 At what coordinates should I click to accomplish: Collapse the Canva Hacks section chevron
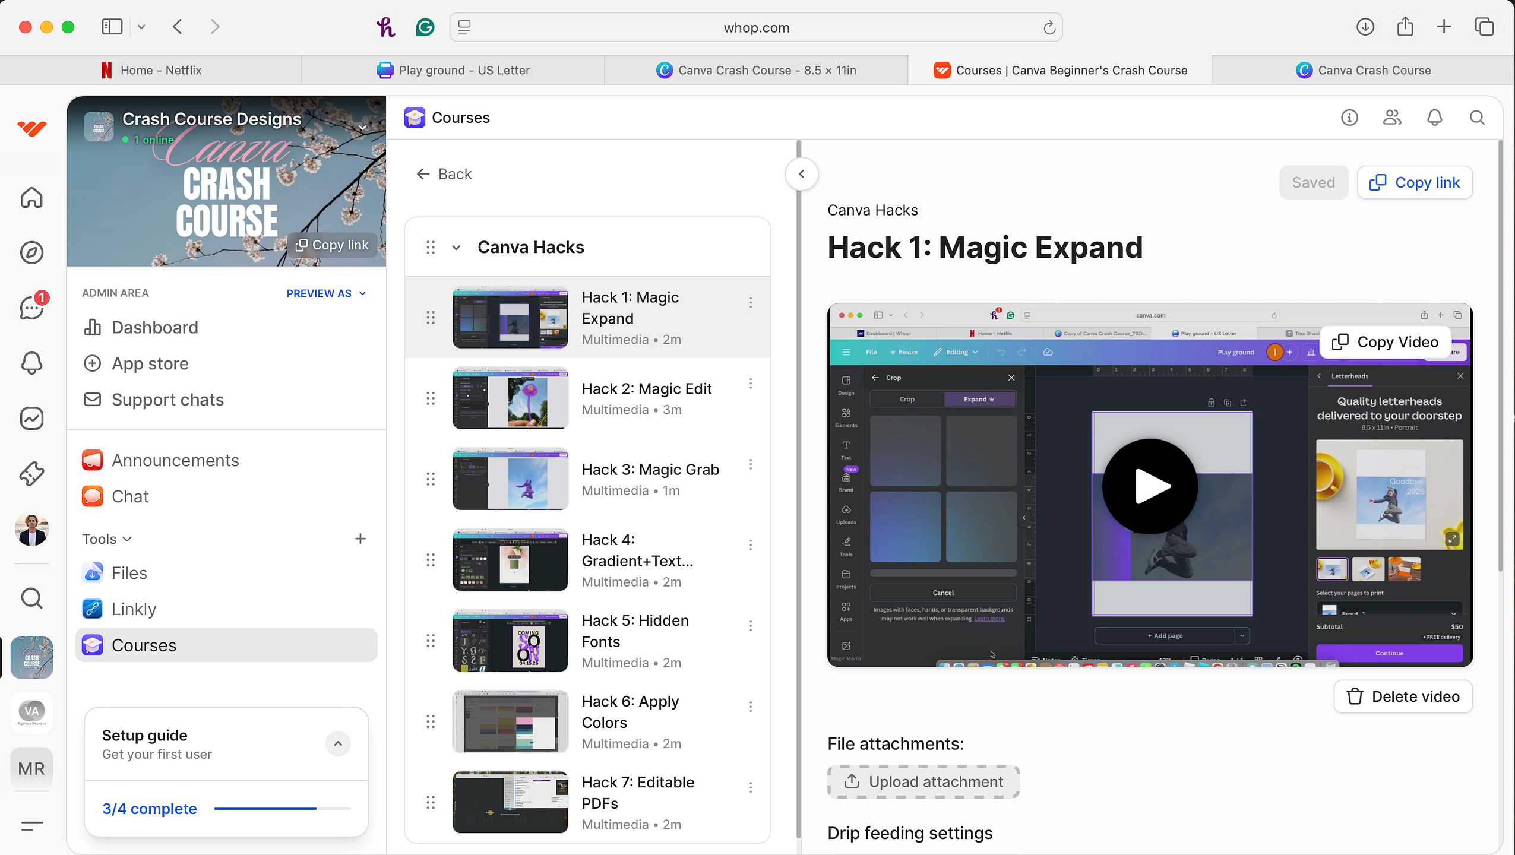(456, 248)
